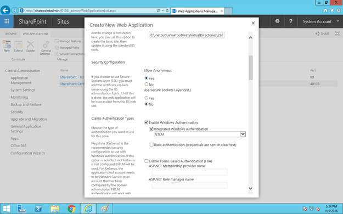Screen dimensions: 343x214
Task: Open System Settings in left navigation
Action: pos(23,90)
